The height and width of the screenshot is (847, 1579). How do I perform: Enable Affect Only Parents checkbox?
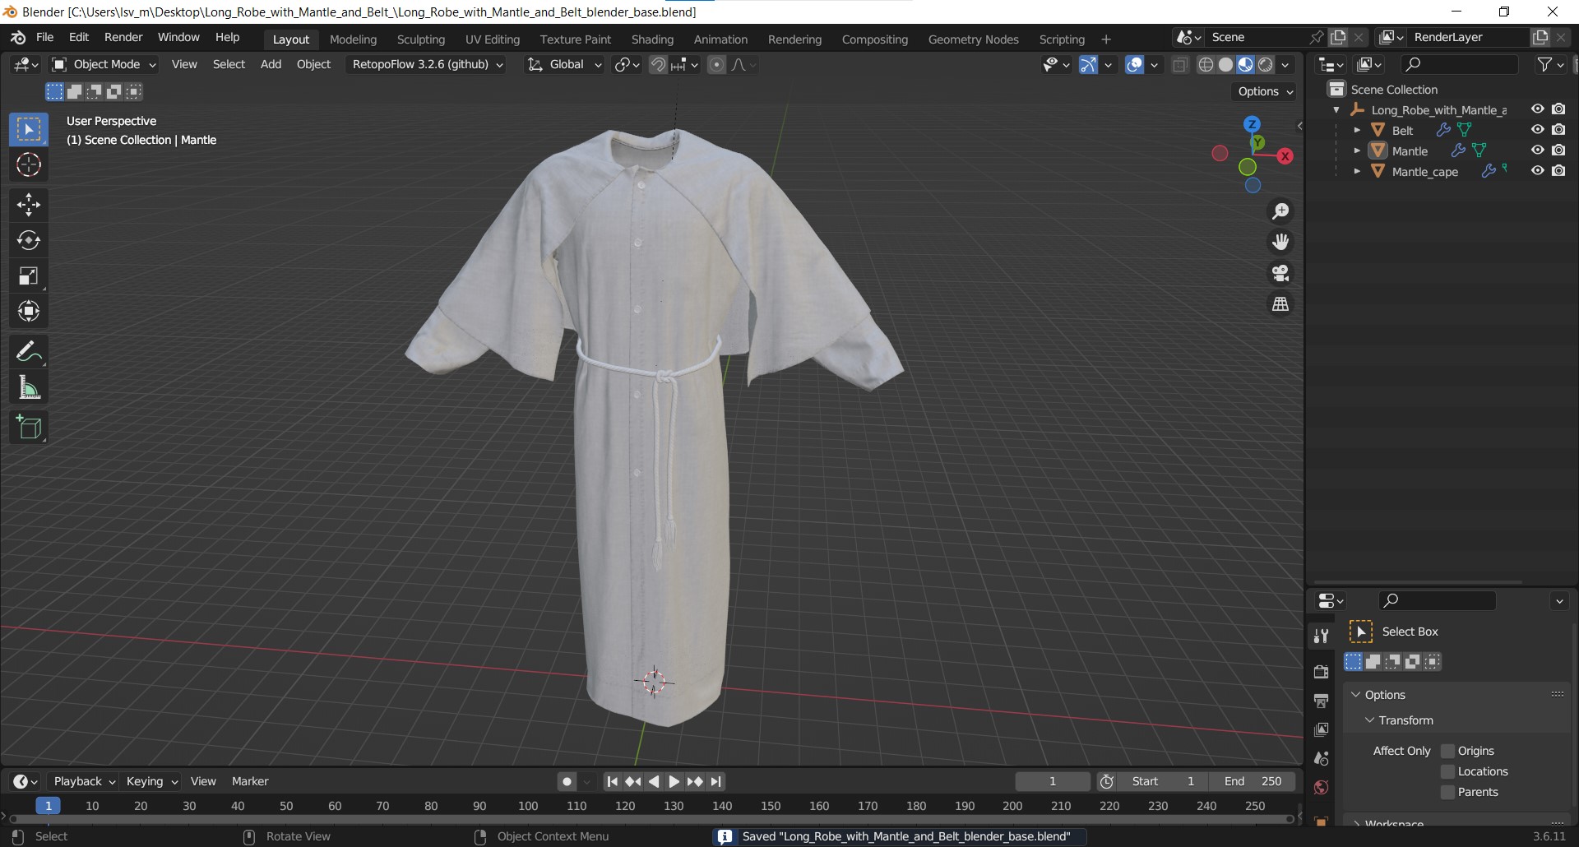click(1448, 792)
